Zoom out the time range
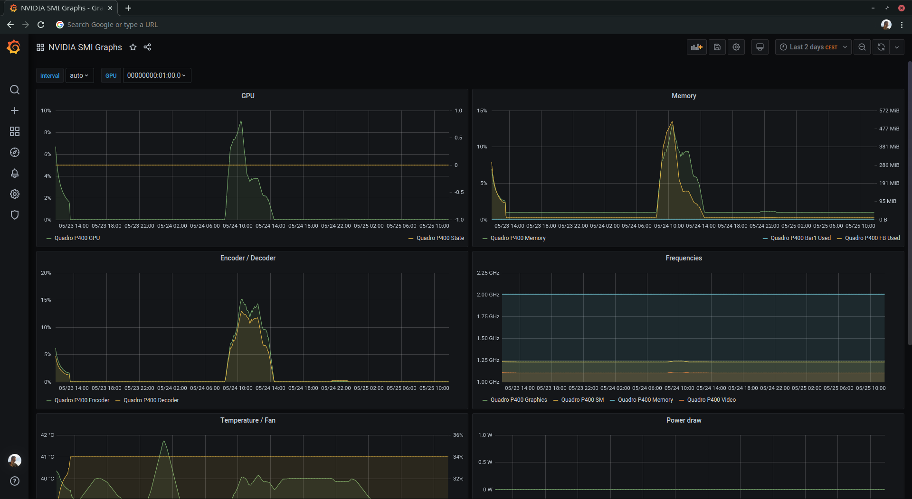912x499 pixels. pos(862,47)
